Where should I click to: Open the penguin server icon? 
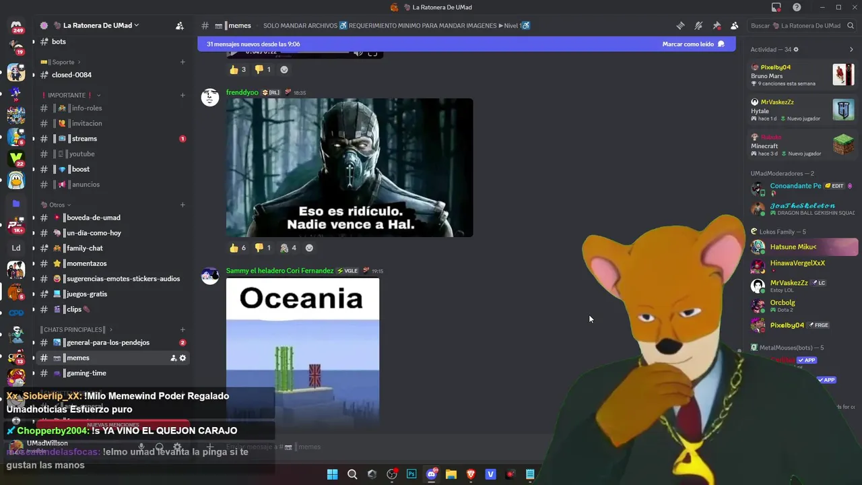16,181
